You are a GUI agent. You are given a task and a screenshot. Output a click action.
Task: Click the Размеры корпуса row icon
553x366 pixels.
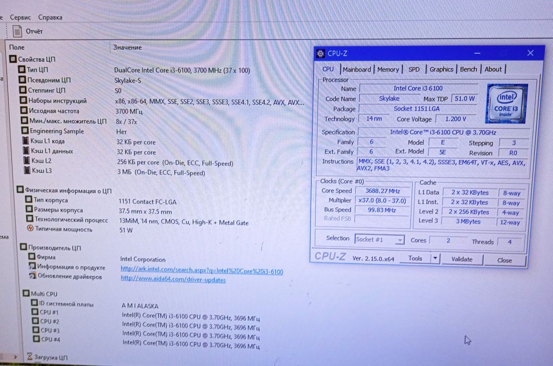click(x=29, y=209)
